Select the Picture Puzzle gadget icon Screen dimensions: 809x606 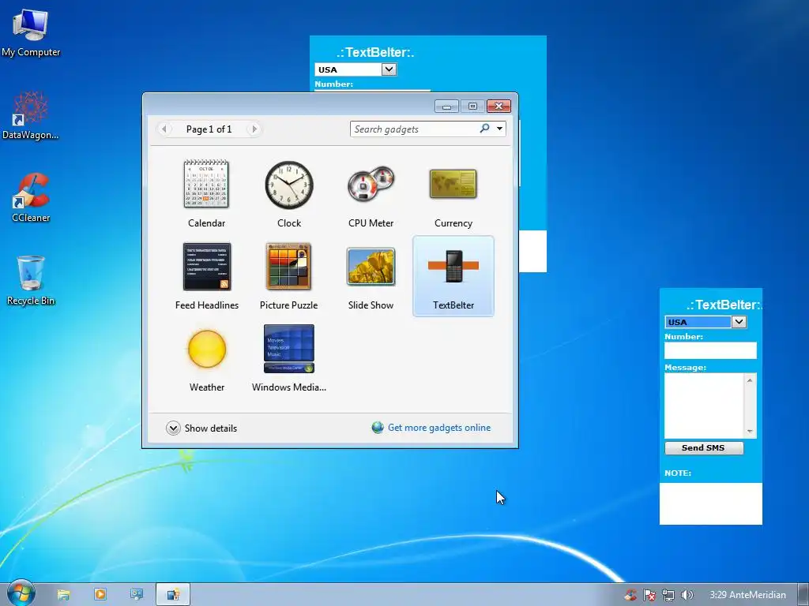(289, 267)
